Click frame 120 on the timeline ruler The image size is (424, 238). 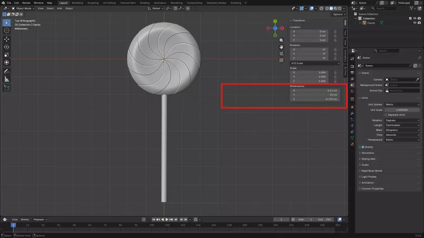(x=167, y=225)
